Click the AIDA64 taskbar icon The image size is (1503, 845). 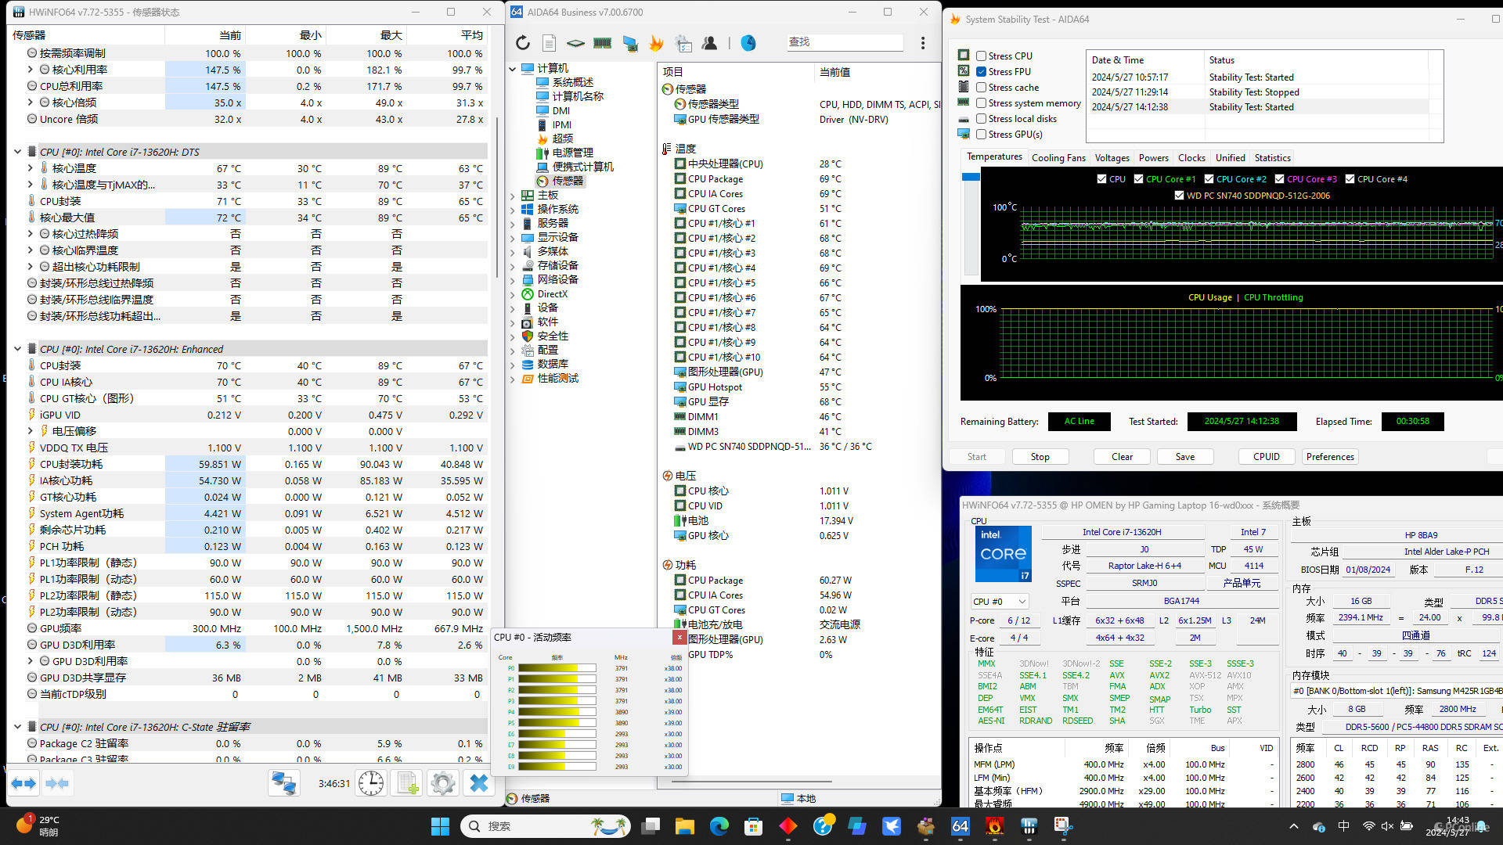(961, 826)
